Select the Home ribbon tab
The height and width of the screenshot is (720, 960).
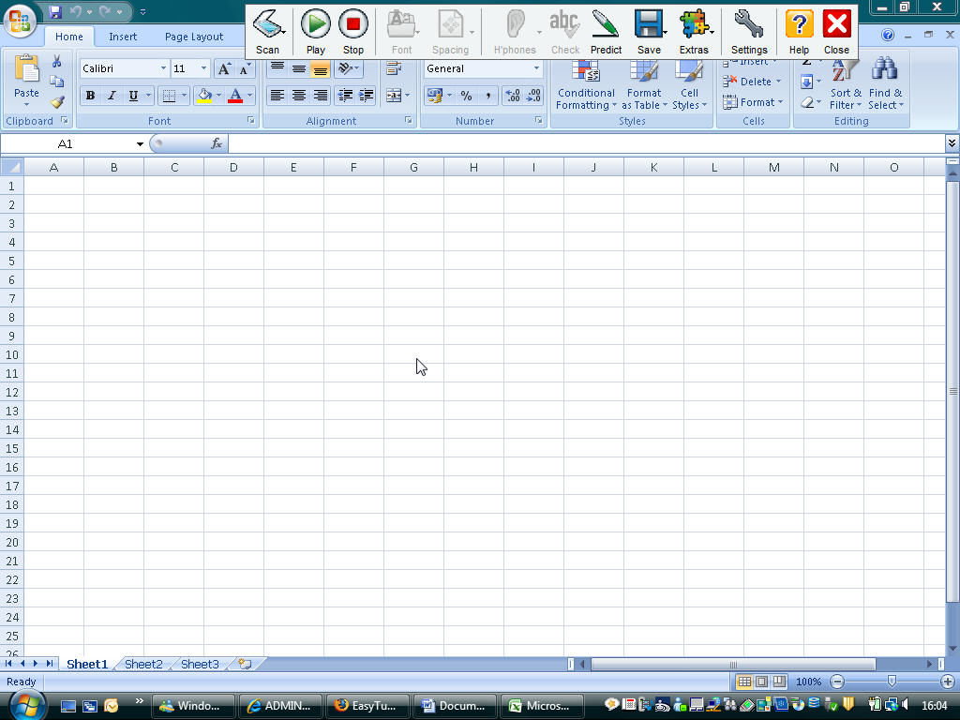coord(69,37)
